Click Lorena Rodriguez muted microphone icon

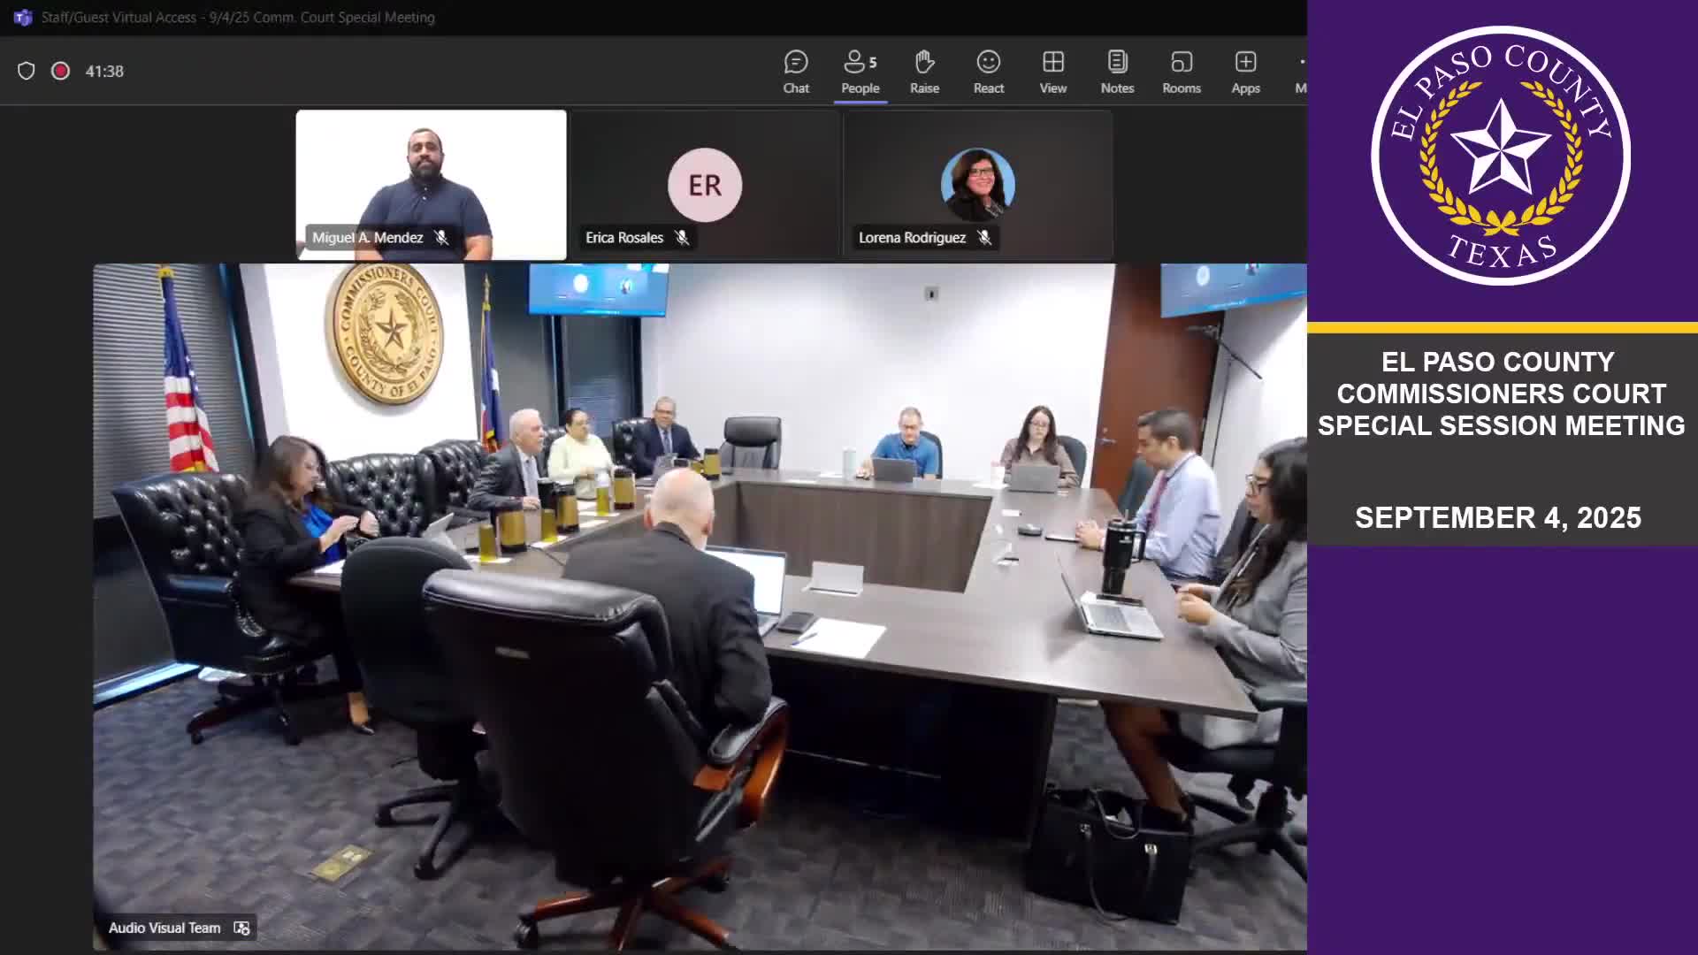pos(983,237)
